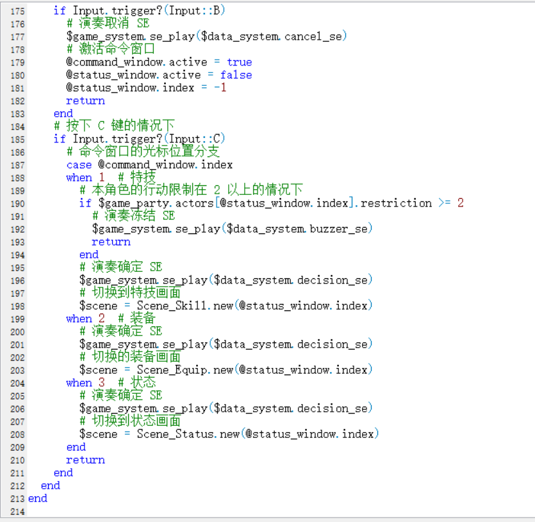The image size is (535, 522).
Task: Click the 'Scene_Status.new' assignment line
Action: 229,434
